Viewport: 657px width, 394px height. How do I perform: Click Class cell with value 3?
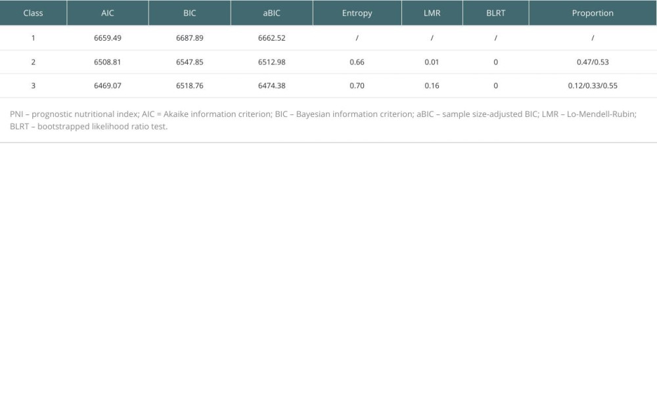click(x=33, y=86)
